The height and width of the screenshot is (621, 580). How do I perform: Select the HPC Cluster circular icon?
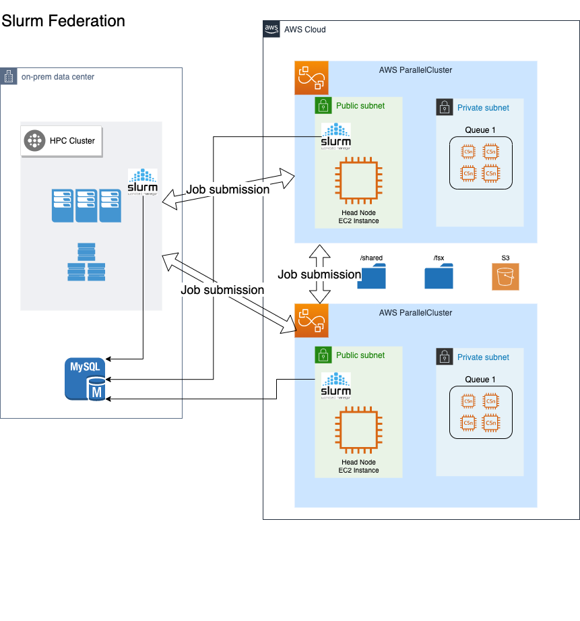coord(34,141)
